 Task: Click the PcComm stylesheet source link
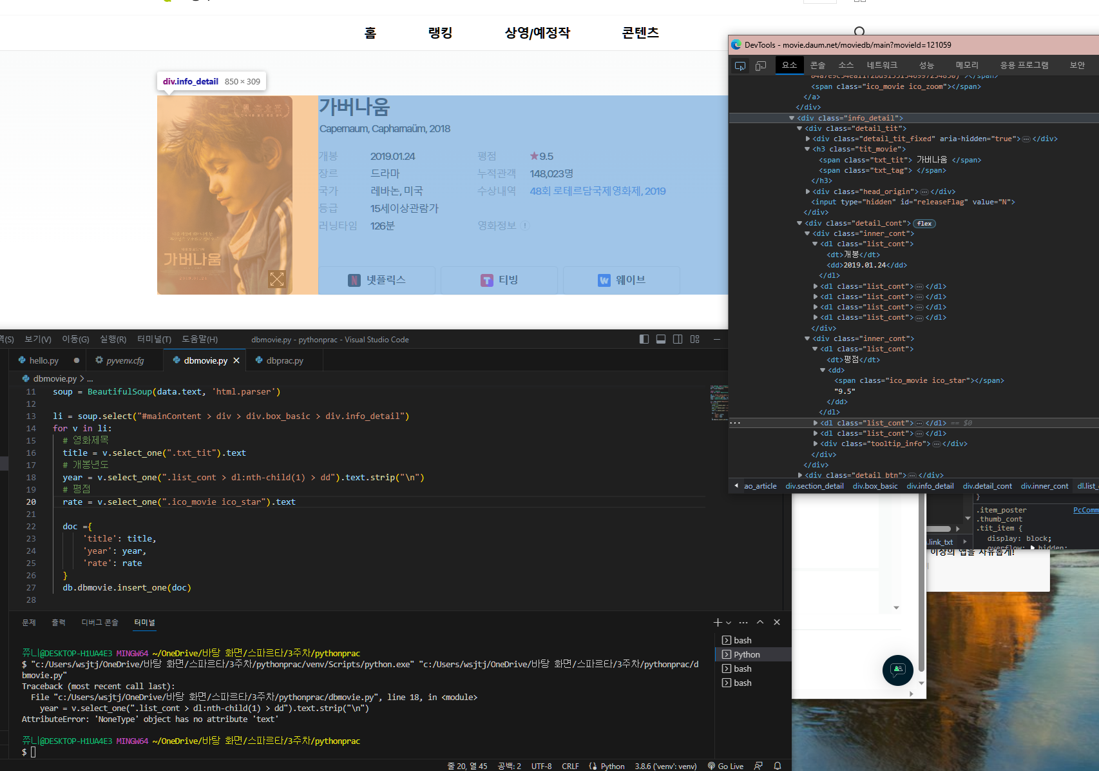(1085, 510)
